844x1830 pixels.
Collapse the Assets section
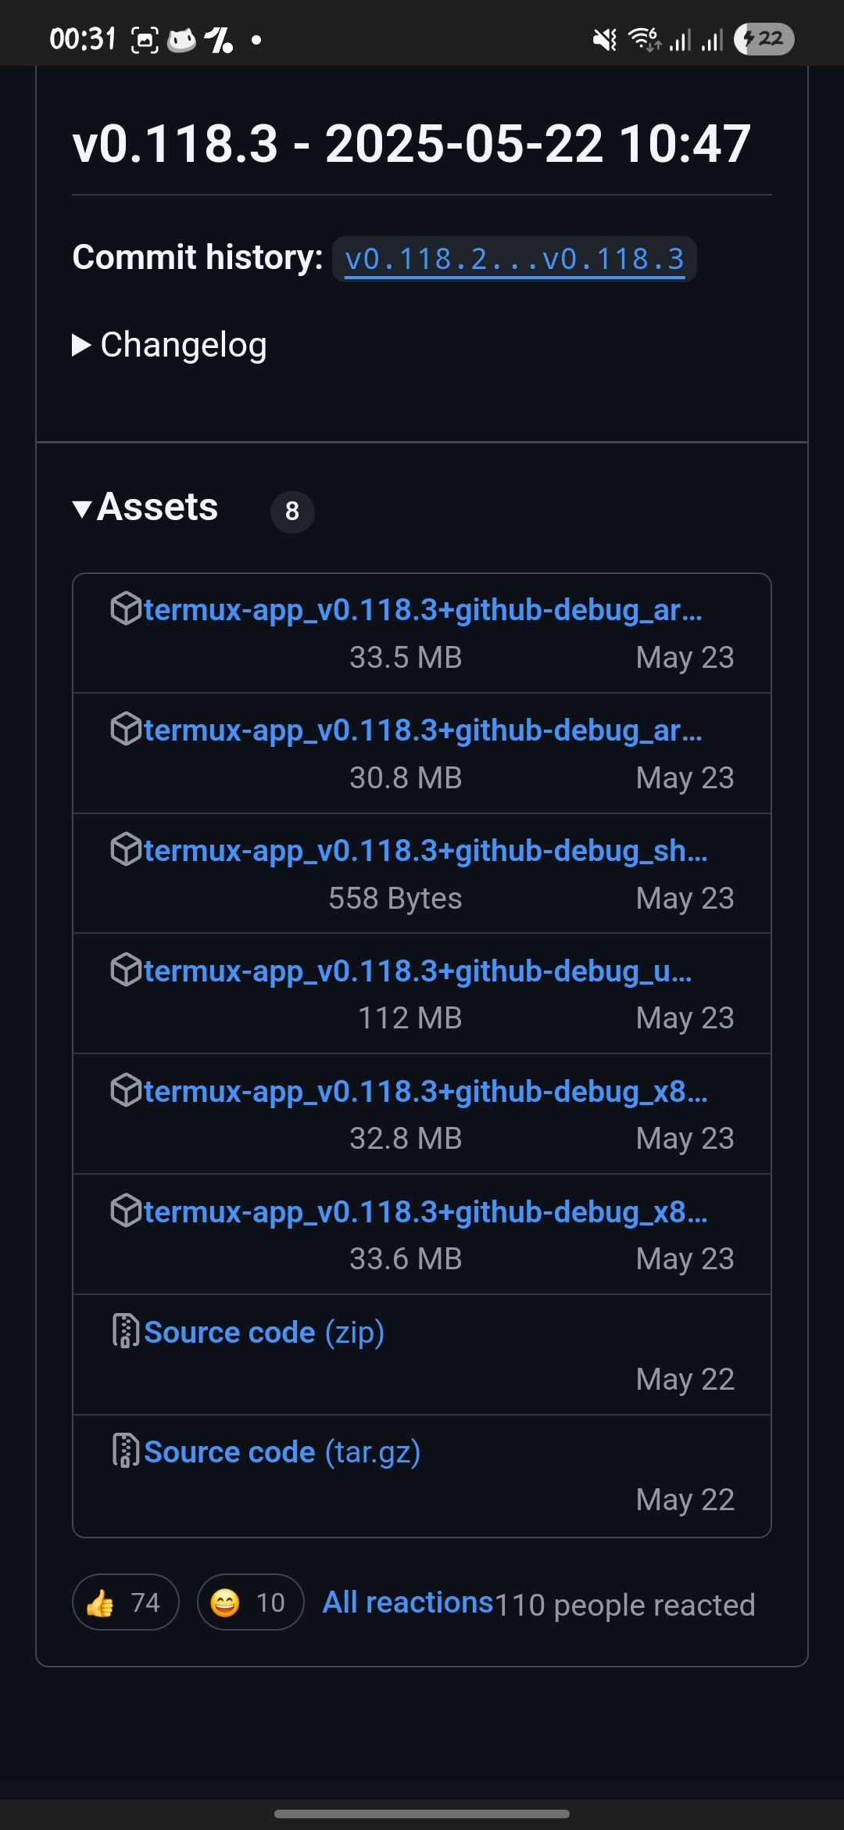click(81, 509)
